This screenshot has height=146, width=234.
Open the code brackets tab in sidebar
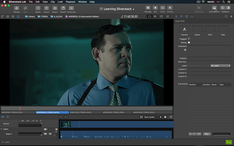click(x=192, y=16)
